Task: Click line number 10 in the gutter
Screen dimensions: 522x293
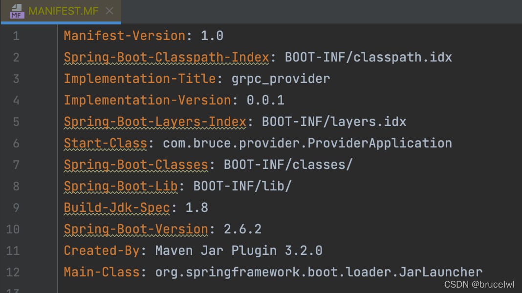Action: point(13,229)
